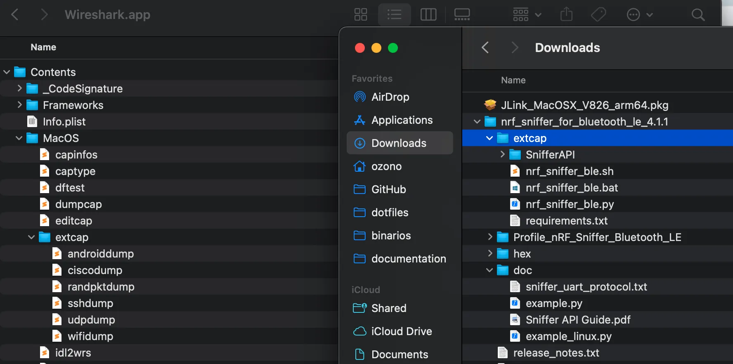Click the Search magnifier in Wireshark.app window
Image resolution: width=733 pixels, height=364 pixels.
[x=698, y=15]
